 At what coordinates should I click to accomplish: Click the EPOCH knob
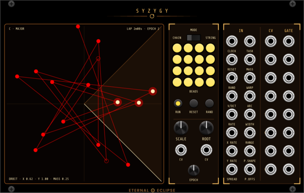click(x=194, y=171)
